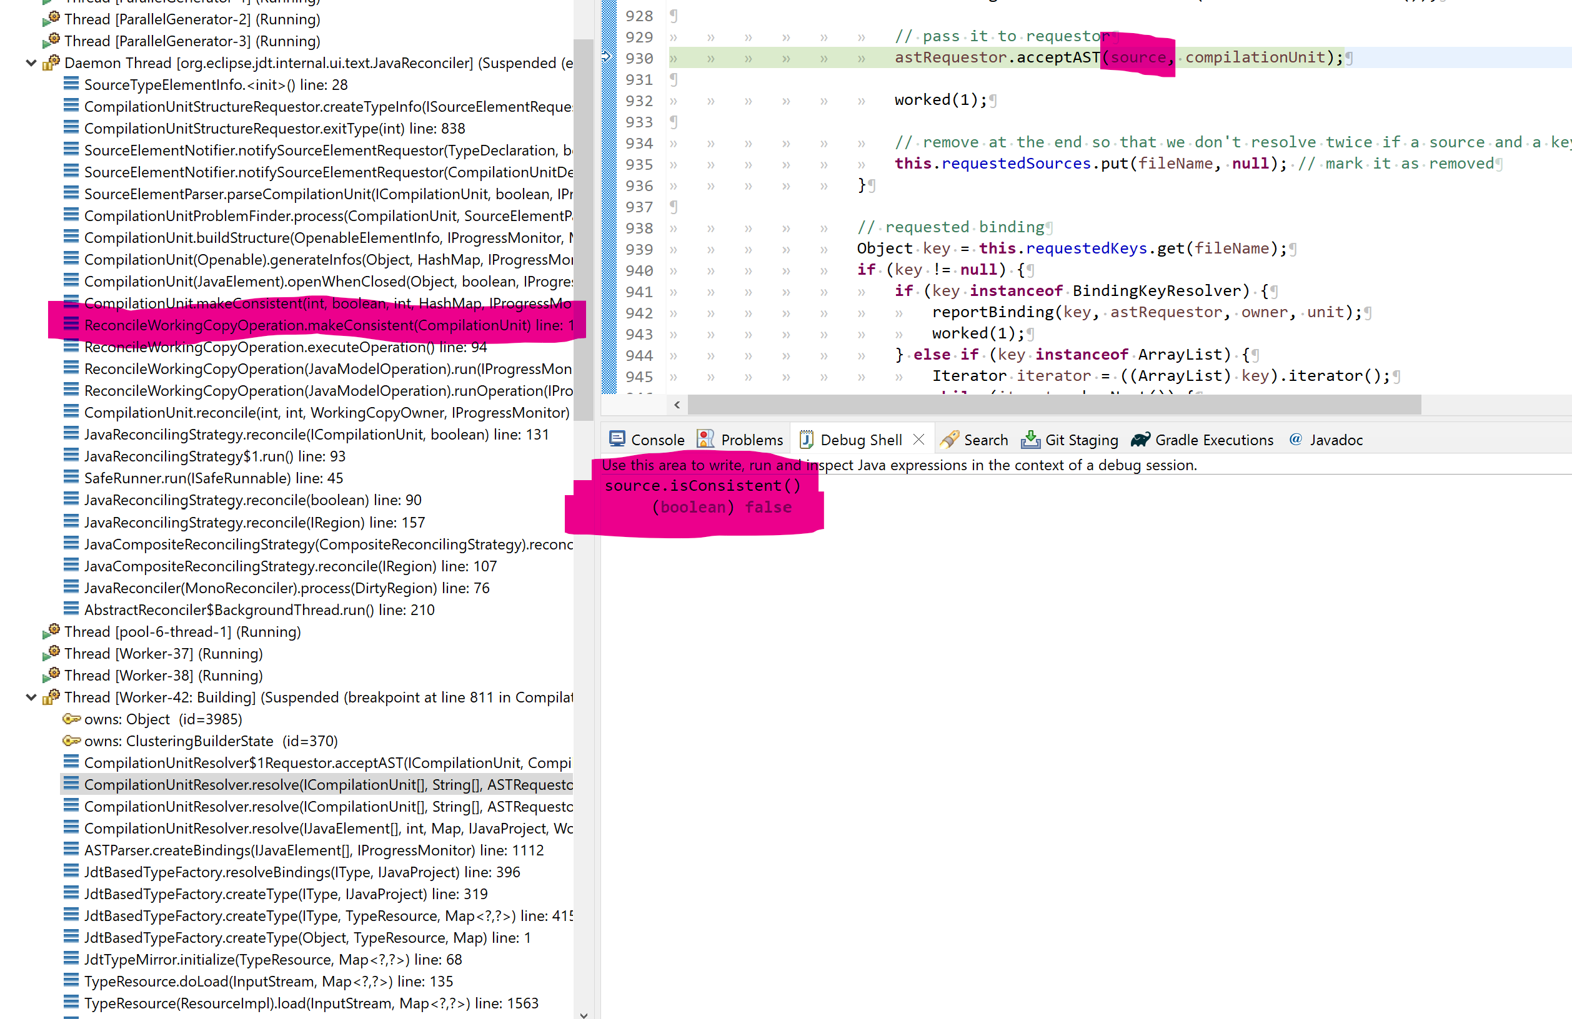This screenshot has height=1019, width=1572.
Task: Collapse the Worker-42 Building thread node
Action: (31, 697)
